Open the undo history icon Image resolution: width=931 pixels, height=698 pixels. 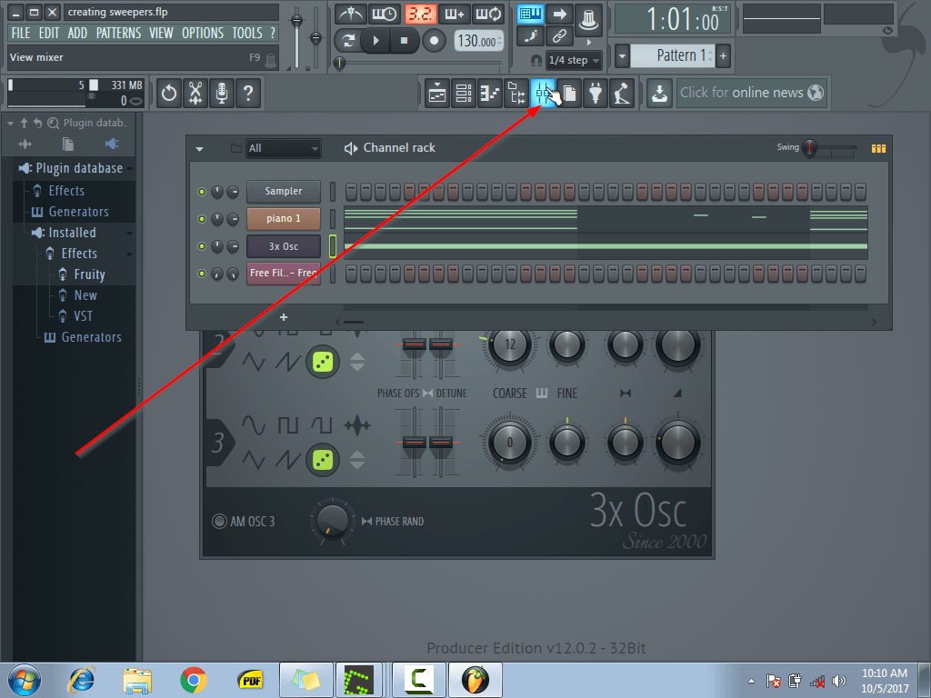coord(168,94)
